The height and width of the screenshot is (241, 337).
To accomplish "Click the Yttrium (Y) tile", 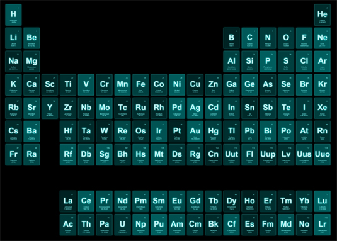I will point(50,108).
